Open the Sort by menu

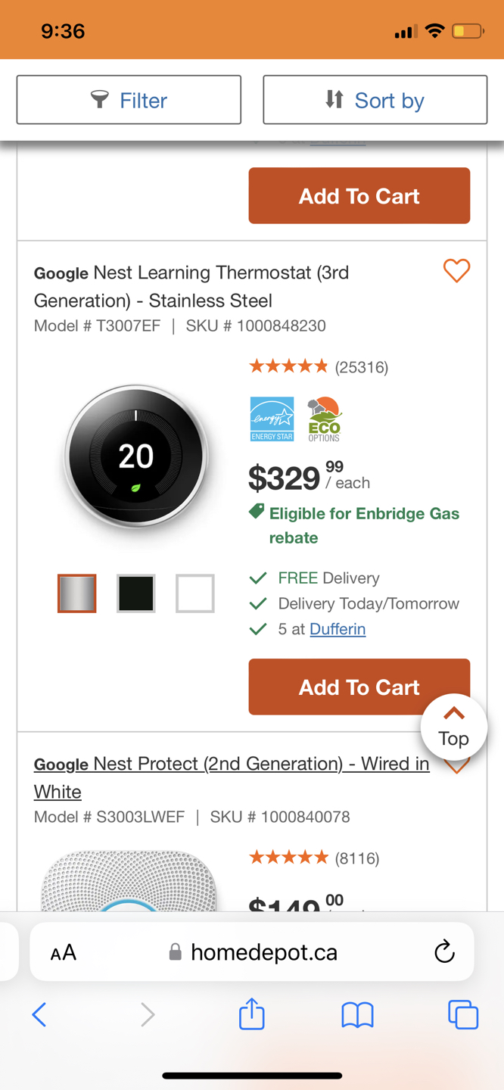(375, 100)
